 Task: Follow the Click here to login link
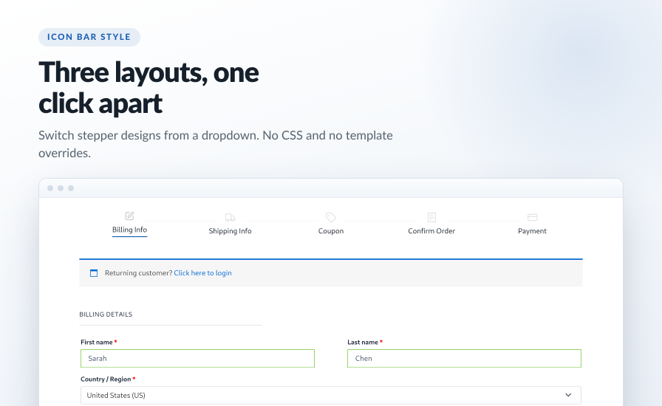202,273
